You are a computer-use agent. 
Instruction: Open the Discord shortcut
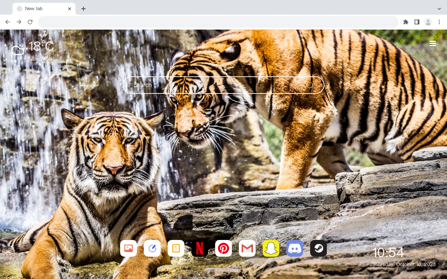(295, 248)
